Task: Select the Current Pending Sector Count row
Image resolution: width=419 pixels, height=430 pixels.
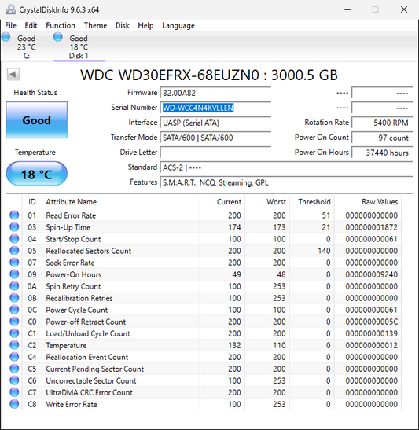Action: click(x=204, y=369)
